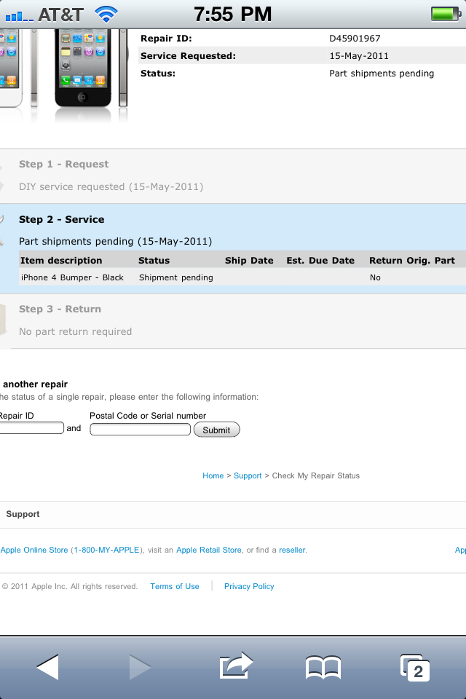Select the Step 3 - Return heading
This screenshot has height=699, width=466.
point(60,309)
